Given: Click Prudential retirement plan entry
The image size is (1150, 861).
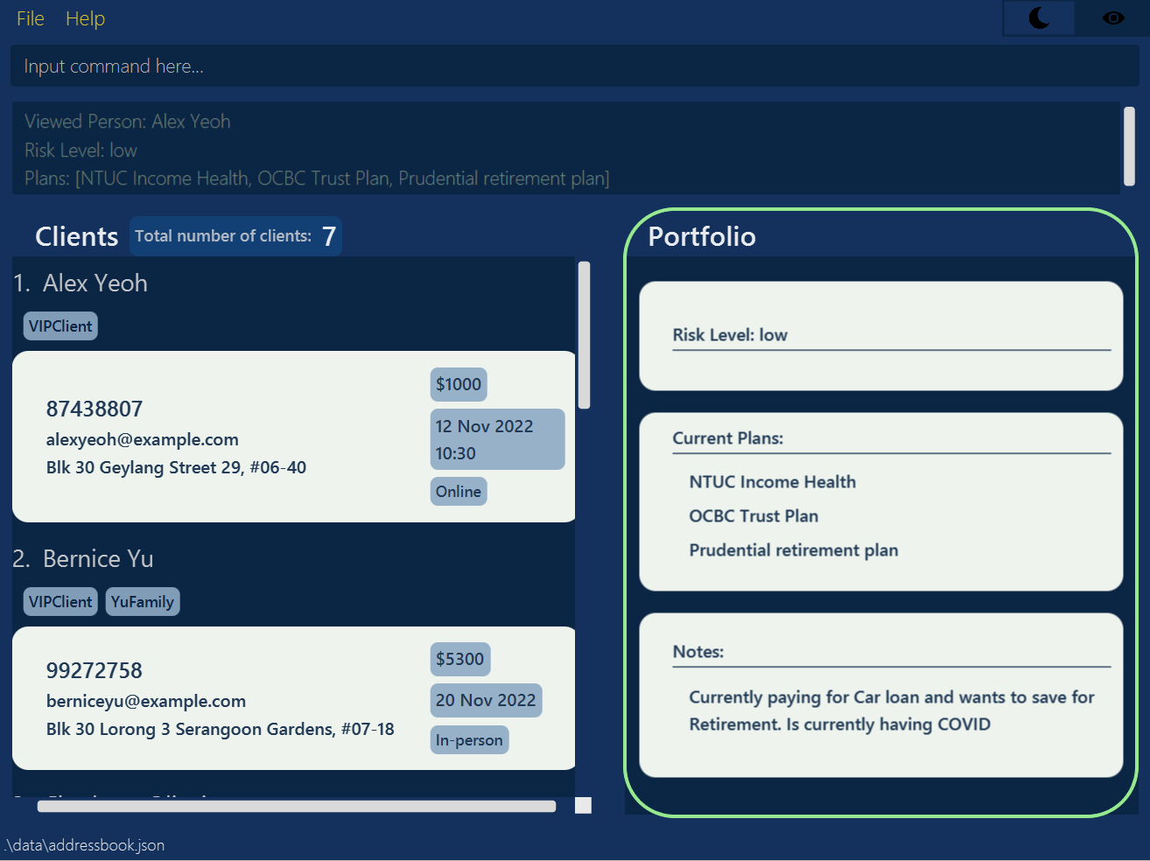Looking at the screenshot, I should pos(794,550).
